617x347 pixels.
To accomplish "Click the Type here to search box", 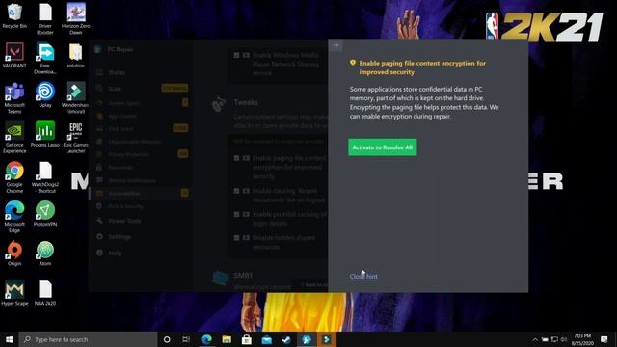I will click(88, 339).
